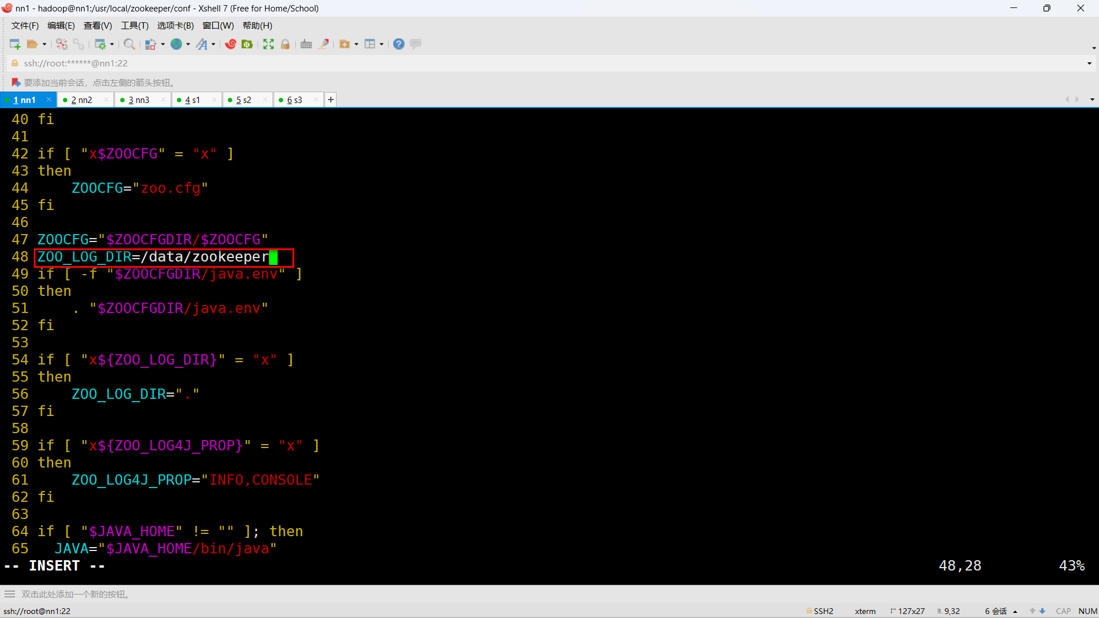Expand the font dropdown arrow
1099x618 pixels.
[214, 44]
